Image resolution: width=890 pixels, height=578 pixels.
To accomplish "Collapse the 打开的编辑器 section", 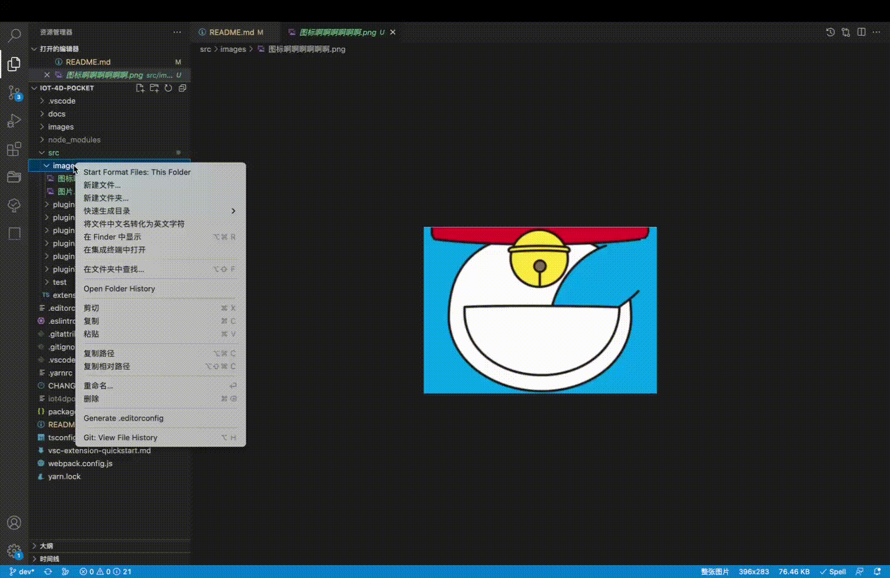I will point(111,49).
